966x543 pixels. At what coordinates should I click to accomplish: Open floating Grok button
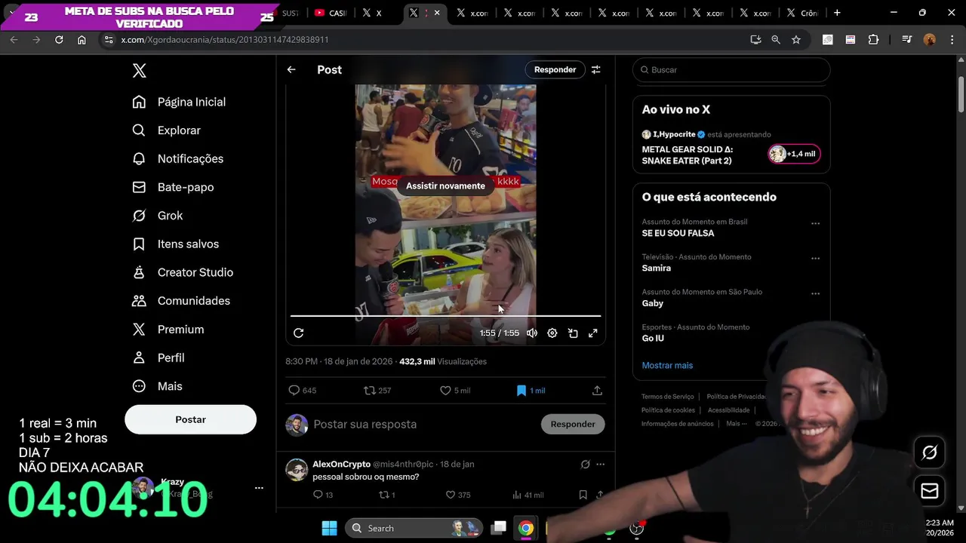(x=930, y=452)
